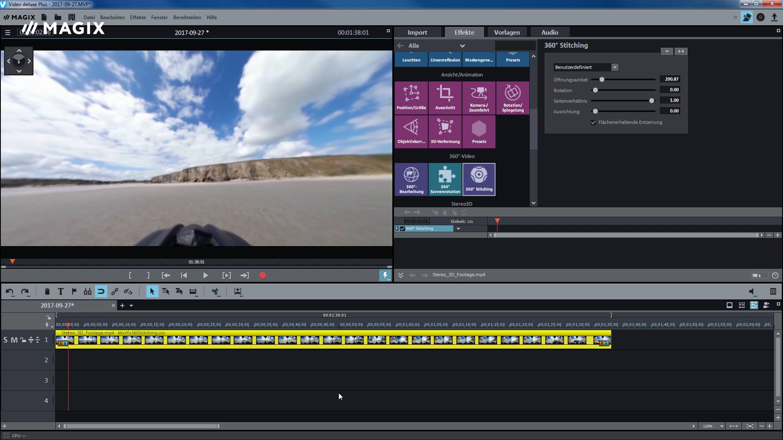
Task: Switch to scene overview grid mode
Action: coord(742,305)
